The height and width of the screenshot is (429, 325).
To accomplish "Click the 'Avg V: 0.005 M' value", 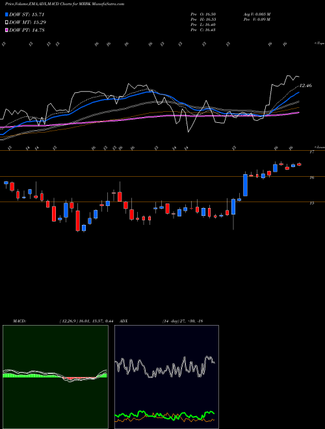I will [257, 14].
